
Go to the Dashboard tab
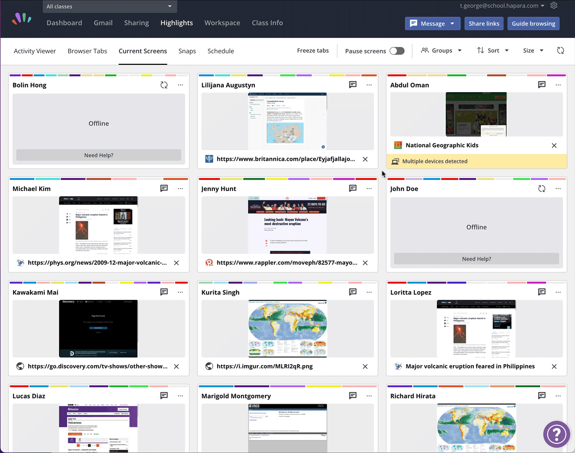(x=64, y=23)
